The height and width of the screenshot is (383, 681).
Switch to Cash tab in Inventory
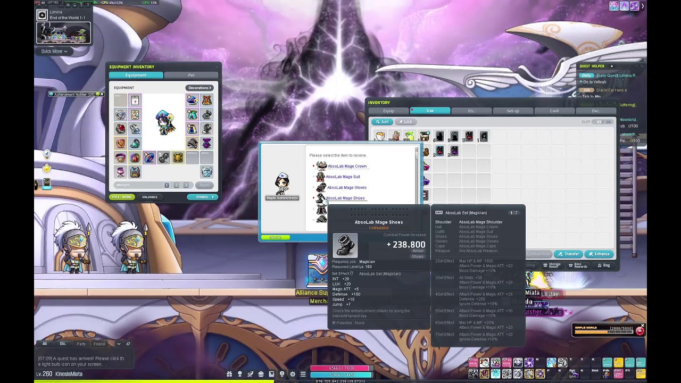coord(554,111)
